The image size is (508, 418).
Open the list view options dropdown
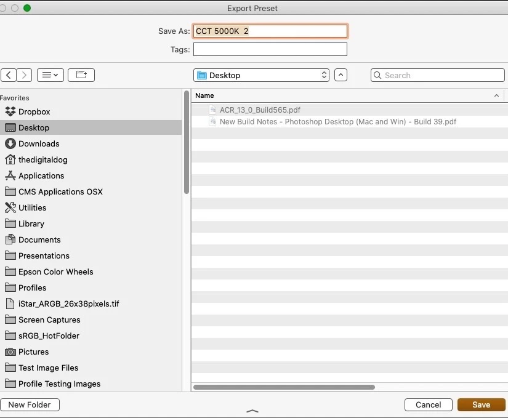[50, 75]
